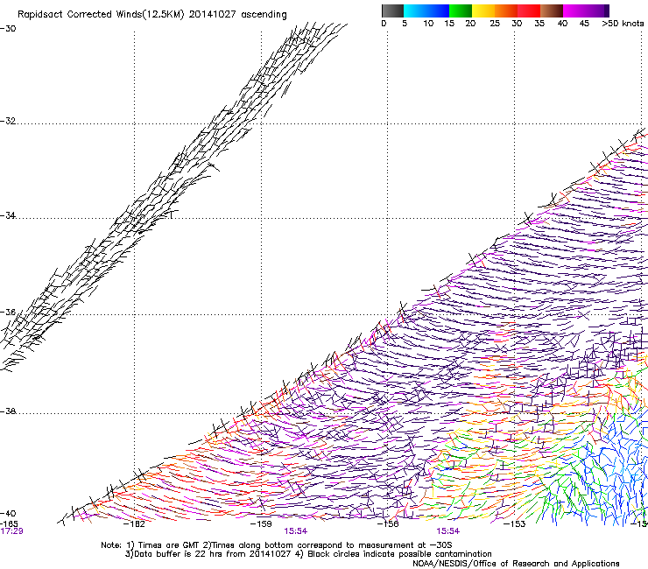
Task: Click the -40 latitude axis label
Action: (x=8, y=514)
